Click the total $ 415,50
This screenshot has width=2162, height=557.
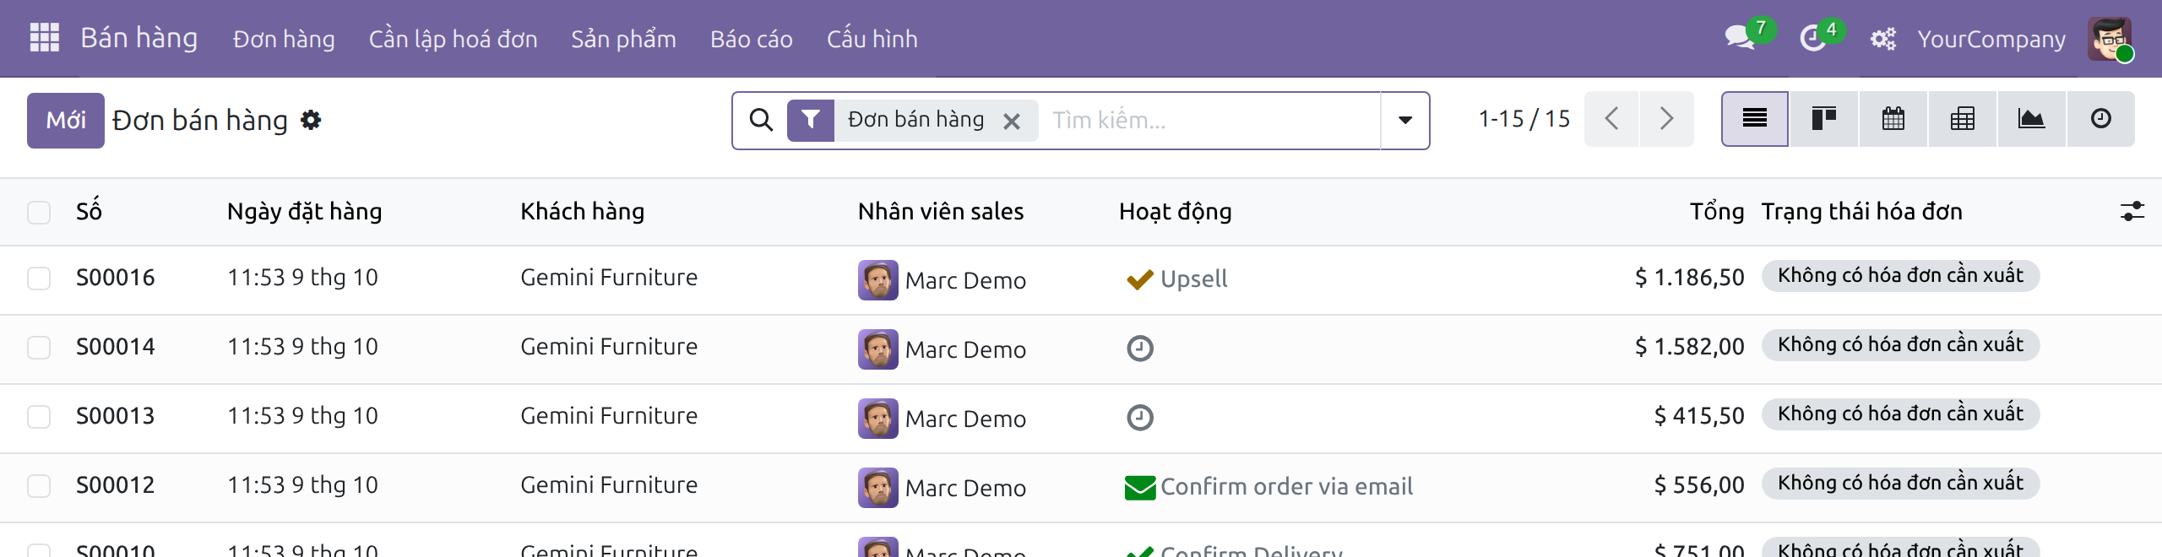(x=1699, y=416)
